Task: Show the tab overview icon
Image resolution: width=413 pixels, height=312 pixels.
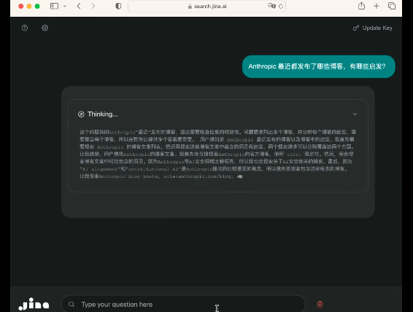Action: click(392, 6)
